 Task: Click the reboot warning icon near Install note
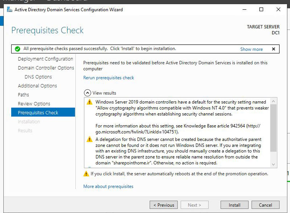86,174
